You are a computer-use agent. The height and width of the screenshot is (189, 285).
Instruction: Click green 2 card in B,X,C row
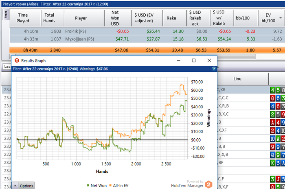272,114
